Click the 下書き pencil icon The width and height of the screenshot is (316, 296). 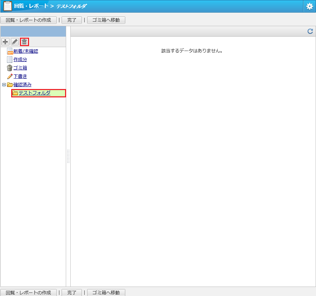click(x=10, y=76)
